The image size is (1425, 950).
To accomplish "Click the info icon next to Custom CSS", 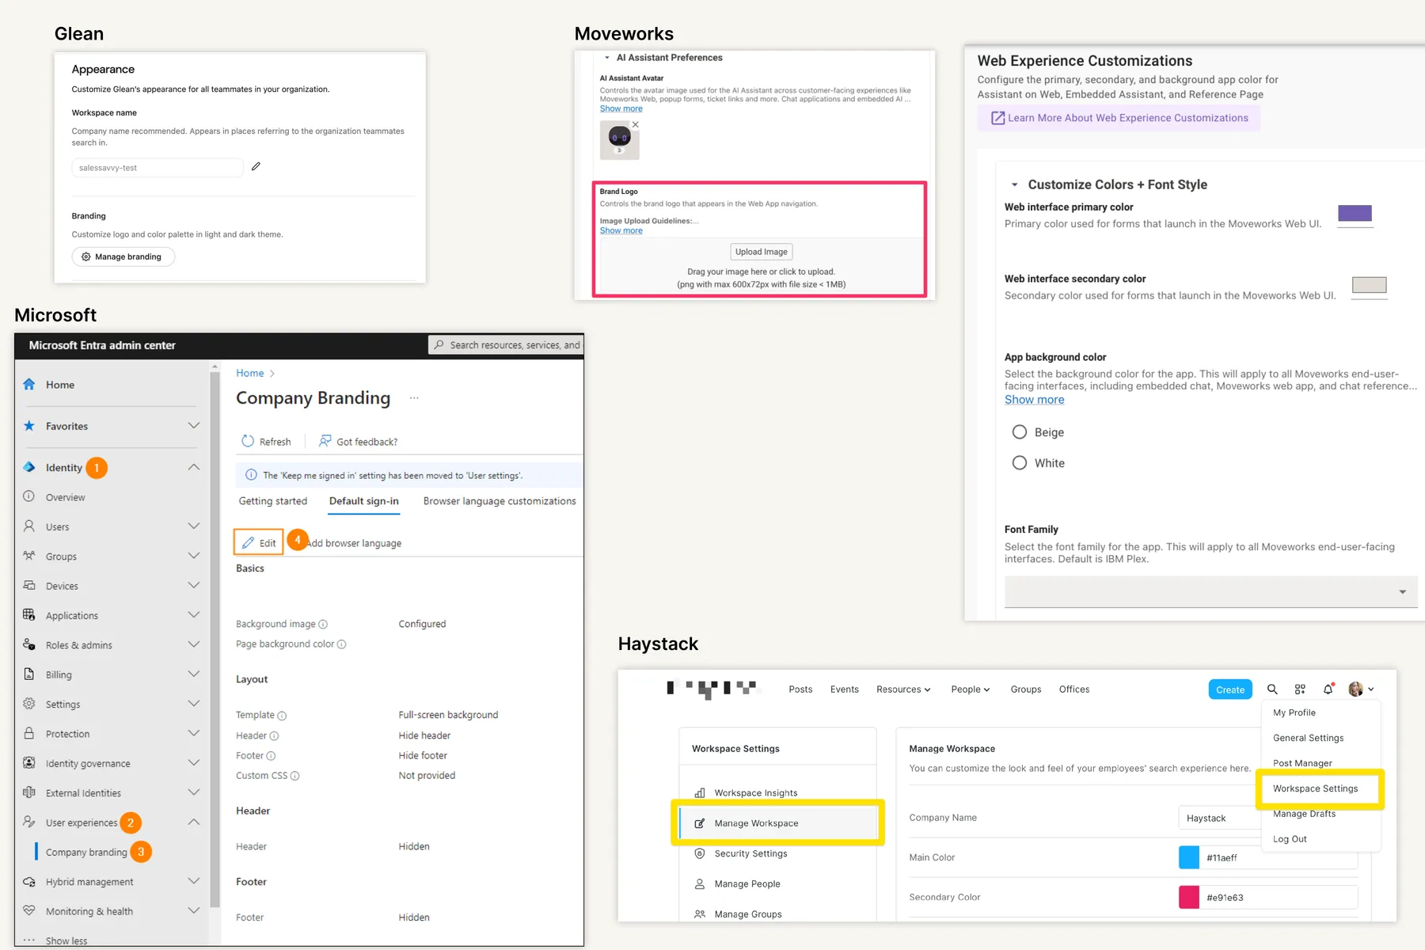I will pos(295,776).
